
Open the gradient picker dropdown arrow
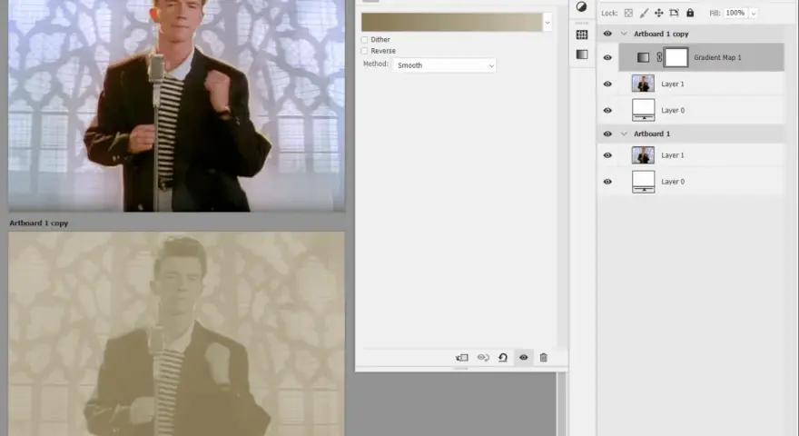[547, 23]
